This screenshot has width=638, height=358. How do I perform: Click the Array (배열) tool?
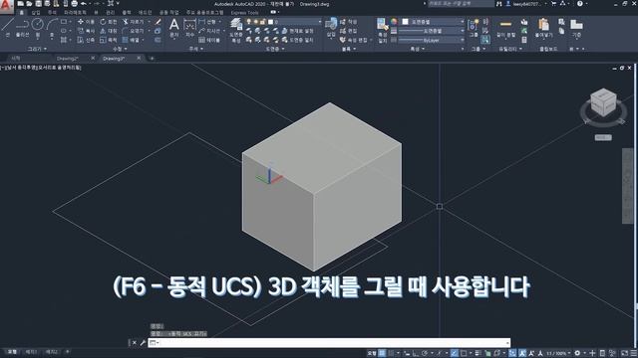(x=131, y=40)
